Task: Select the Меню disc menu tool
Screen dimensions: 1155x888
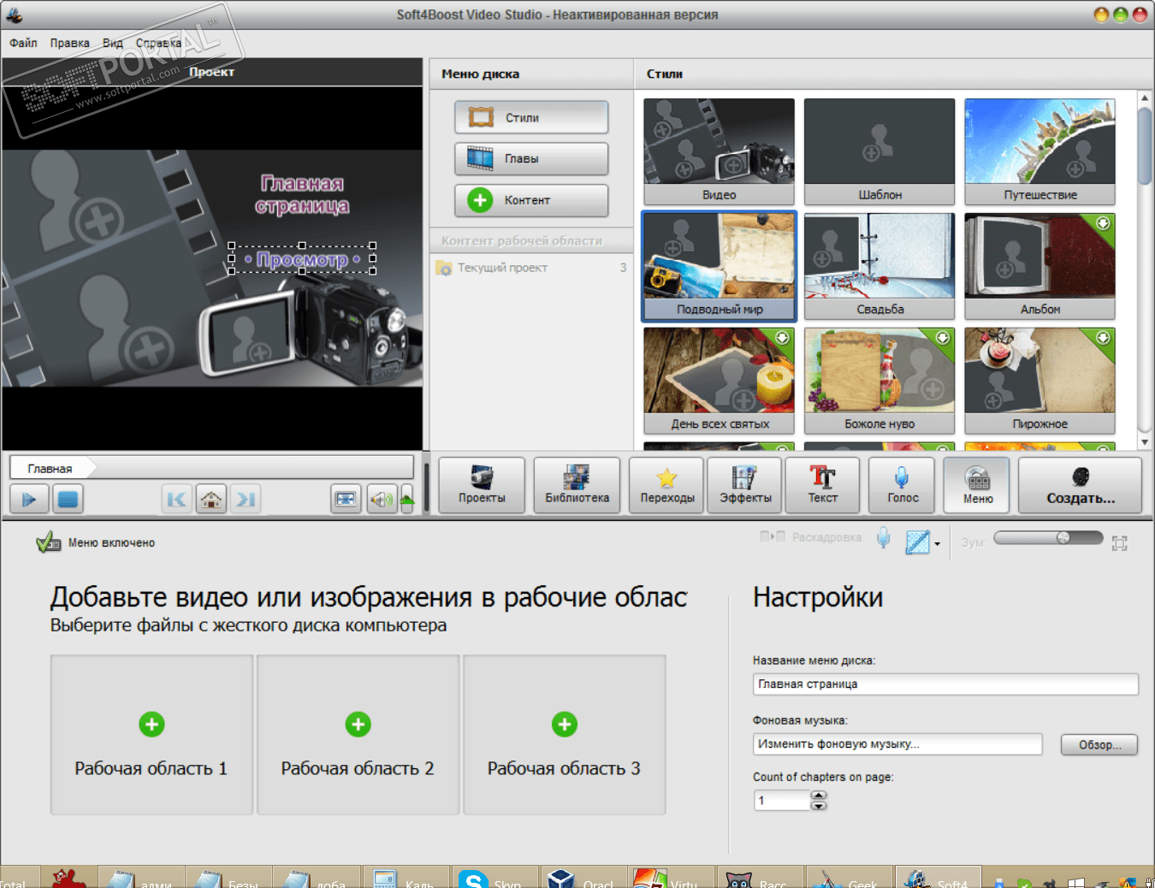Action: point(977,485)
